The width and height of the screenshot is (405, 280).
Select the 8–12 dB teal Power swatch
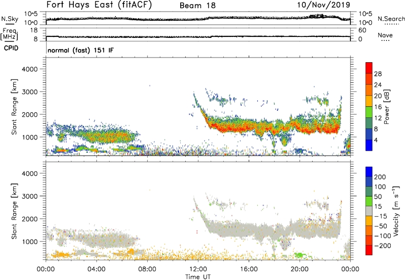coord(369,123)
